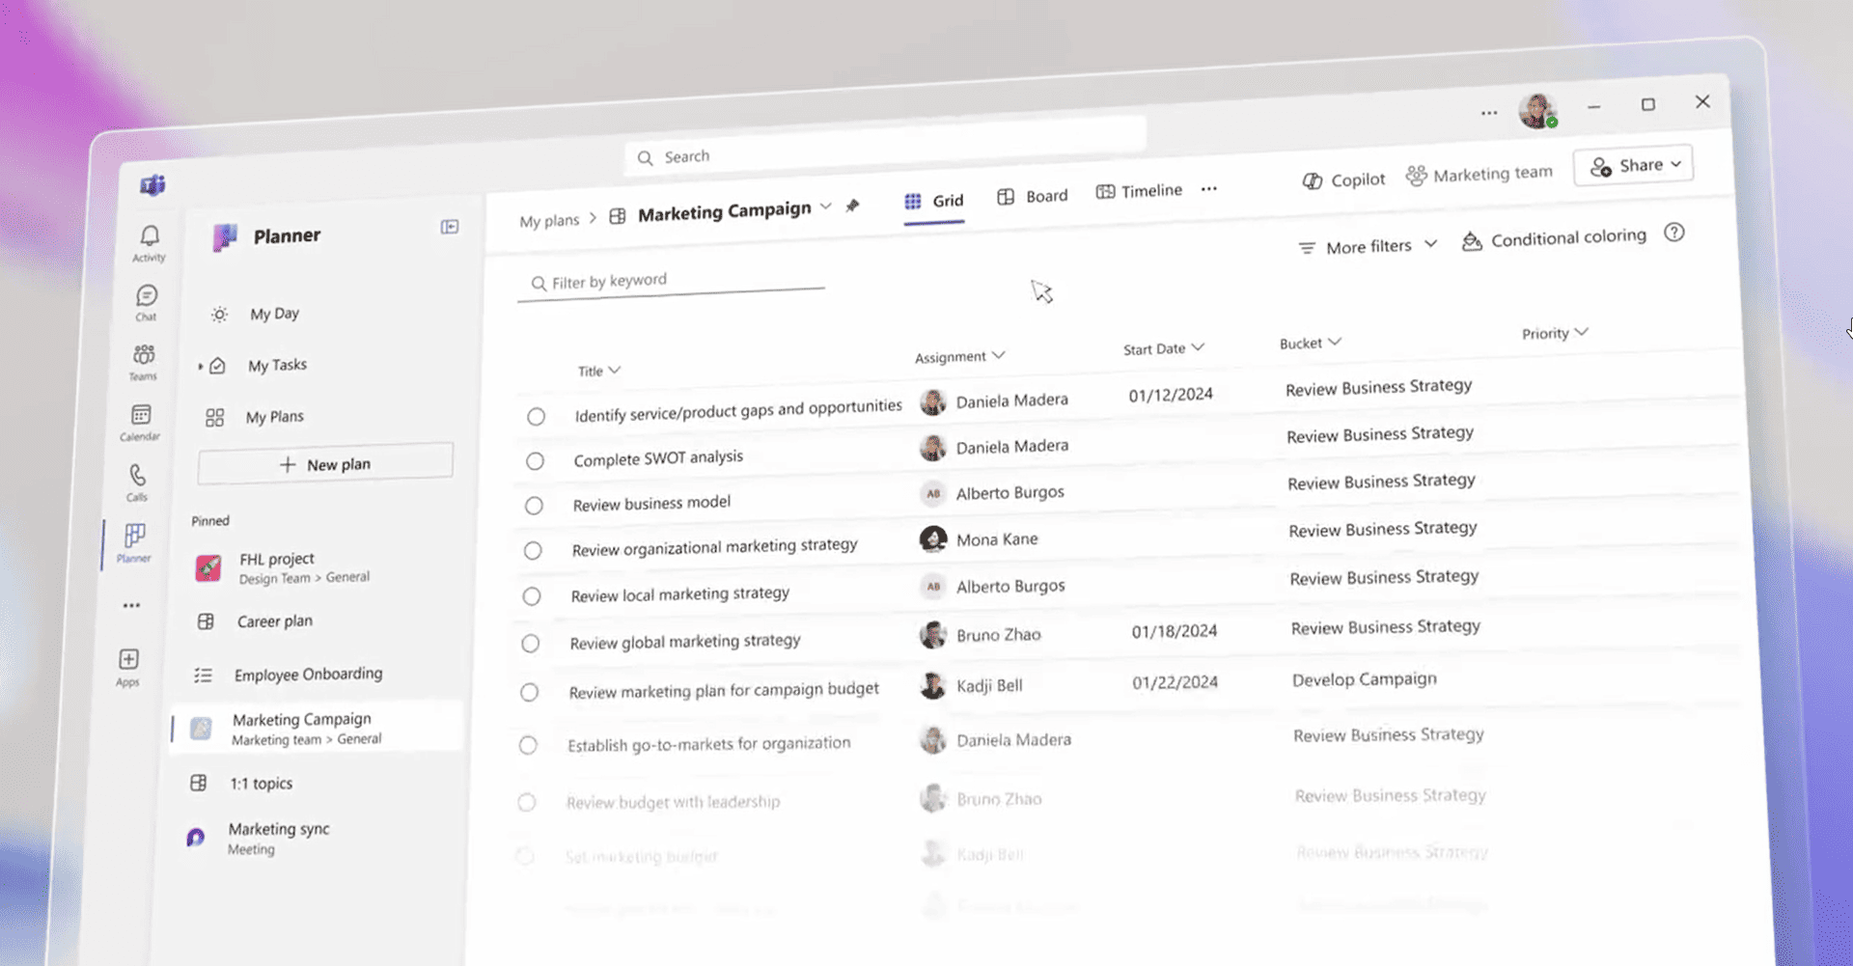Open the view overflow ellipsis after Timeline
The image size is (1853, 966).
coord(1209,189)
